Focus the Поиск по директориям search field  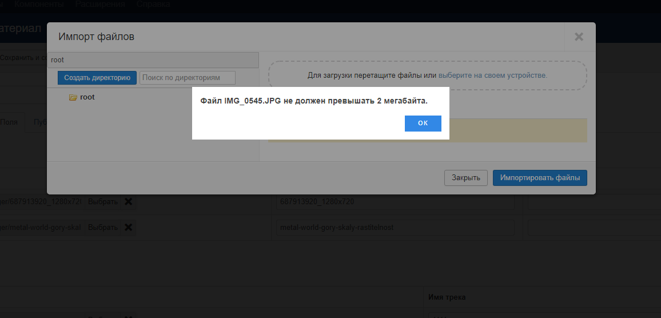(188, 78)
